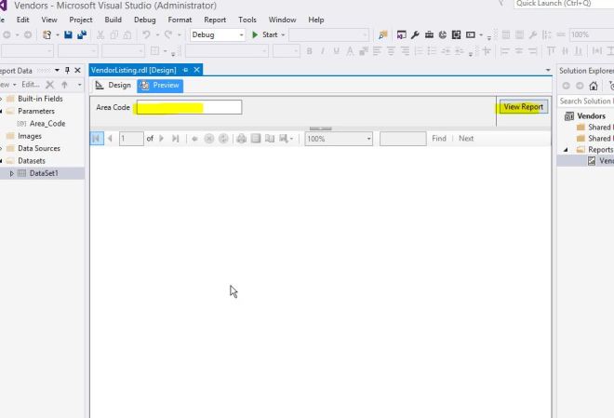Image resolution: width=614 pixels, height=418 pixels.
Task: Expand the DataSet1 tree node
Action: 12,173
